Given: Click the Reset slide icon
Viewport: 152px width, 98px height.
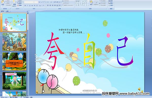Looking at the screenshot, I should point(20,3).
